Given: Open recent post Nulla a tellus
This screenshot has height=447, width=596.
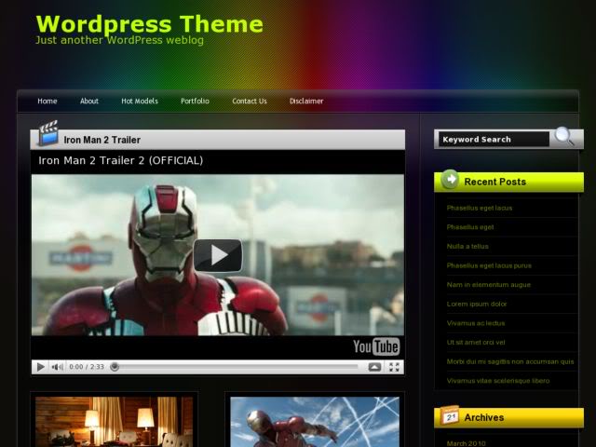Looking at the screenshot, I should [x=467, y=246].
